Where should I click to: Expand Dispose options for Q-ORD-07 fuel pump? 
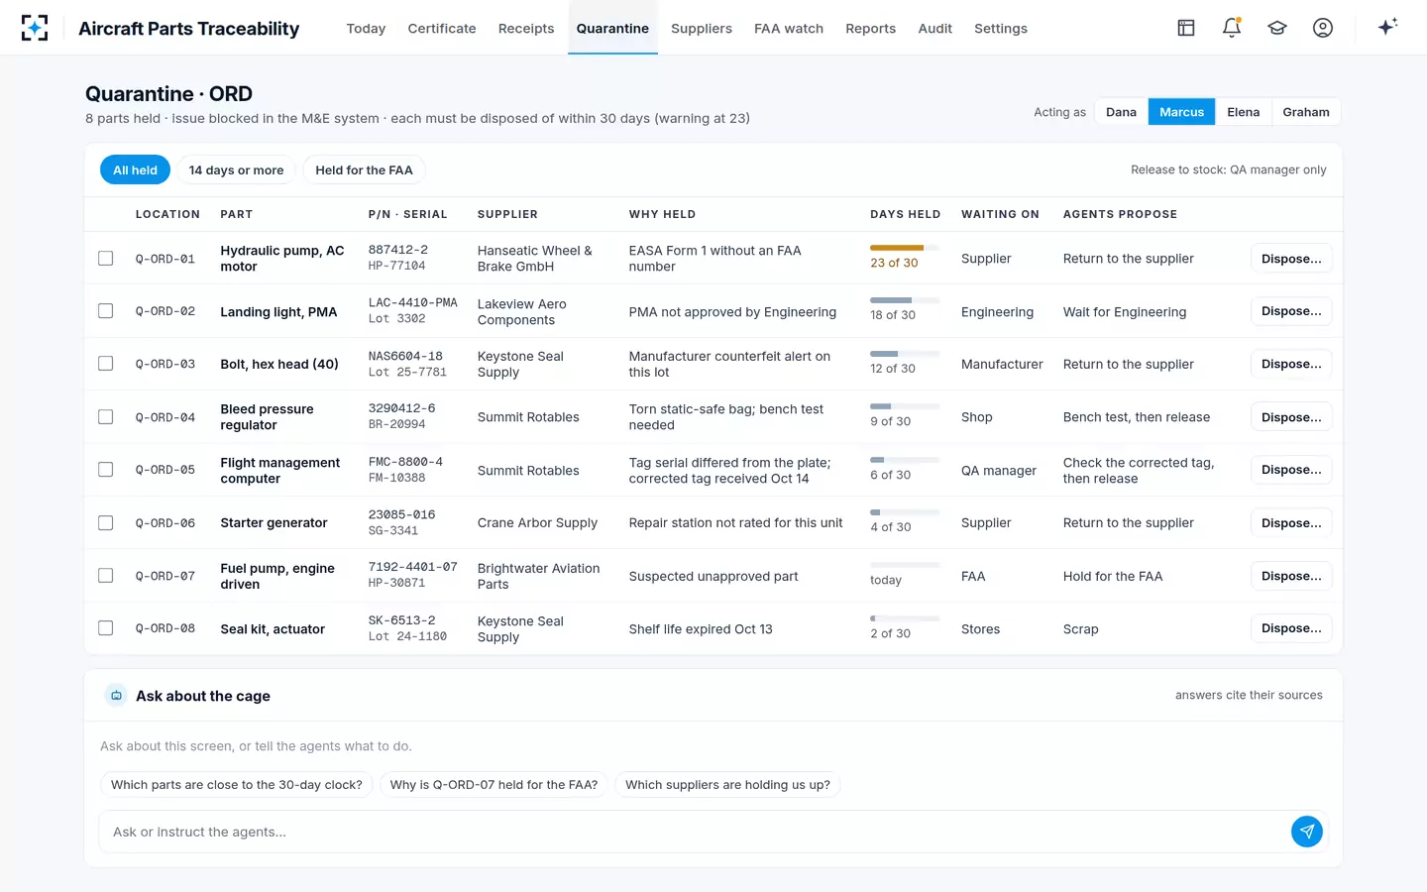pos(1291,576)
